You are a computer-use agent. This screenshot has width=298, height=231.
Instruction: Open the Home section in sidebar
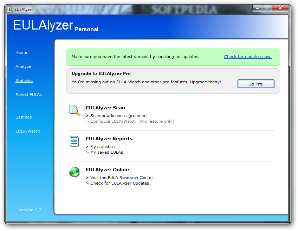tap(21, 52)
